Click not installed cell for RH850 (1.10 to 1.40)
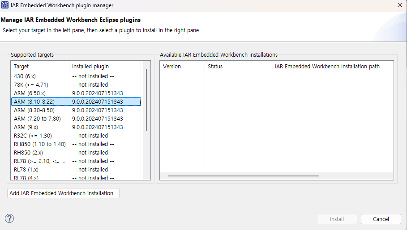This screenshot has height=230, width=407. pyautogui.click(x=93, y=144)
